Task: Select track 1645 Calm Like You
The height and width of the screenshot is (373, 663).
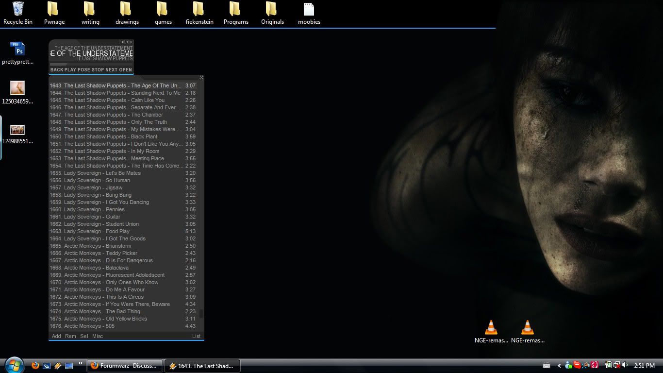Action: pos(122,100)
